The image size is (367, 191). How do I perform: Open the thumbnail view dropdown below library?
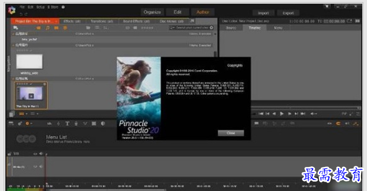23,114
